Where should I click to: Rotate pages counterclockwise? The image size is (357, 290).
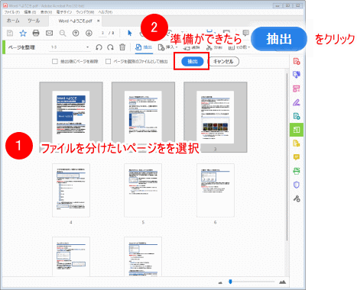(99, 47)
